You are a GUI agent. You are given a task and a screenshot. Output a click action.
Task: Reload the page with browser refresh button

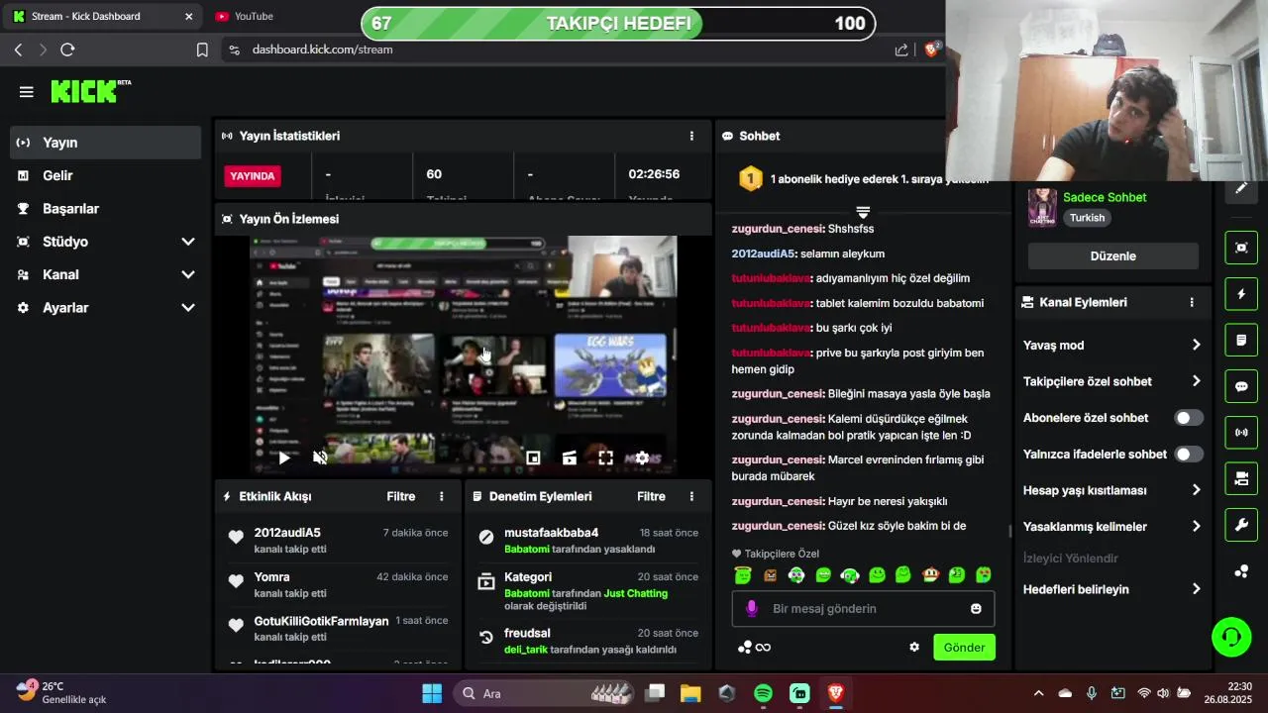click(x=67, y=50)
